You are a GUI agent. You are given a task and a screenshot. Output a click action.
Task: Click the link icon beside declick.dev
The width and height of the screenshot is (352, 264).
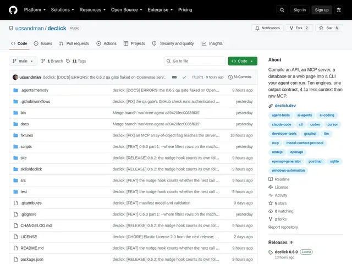click(271, 106)
